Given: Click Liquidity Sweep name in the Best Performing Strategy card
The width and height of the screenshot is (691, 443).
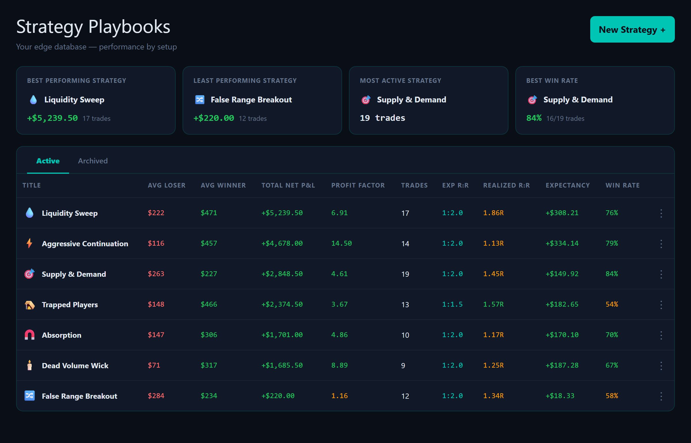Looking at the screenshot, I should point(74,100).
